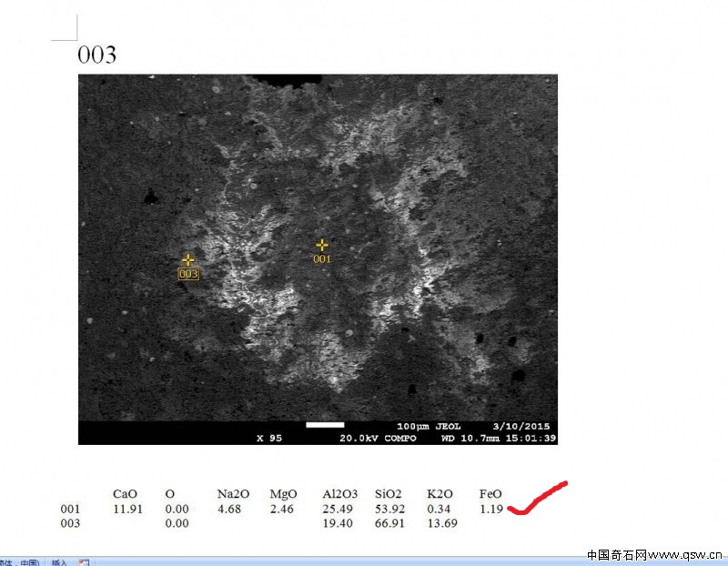Click the O column header
Screen dimensions: 728x566
coord(170,493)
